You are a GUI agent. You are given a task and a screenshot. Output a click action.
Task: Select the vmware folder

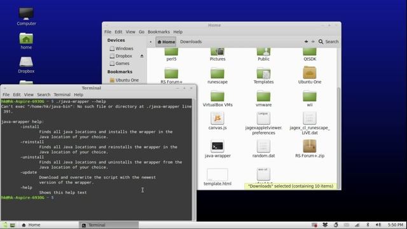coord(263,99)
